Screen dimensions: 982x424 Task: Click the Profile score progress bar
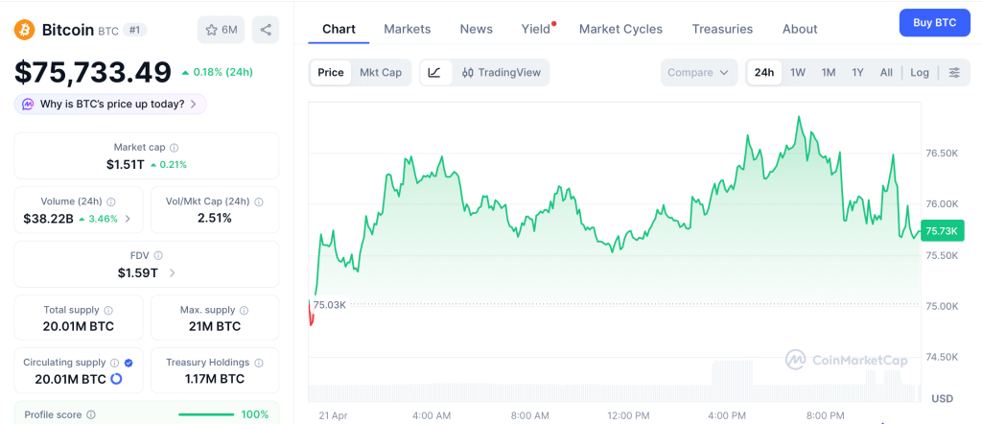(206, 414)
